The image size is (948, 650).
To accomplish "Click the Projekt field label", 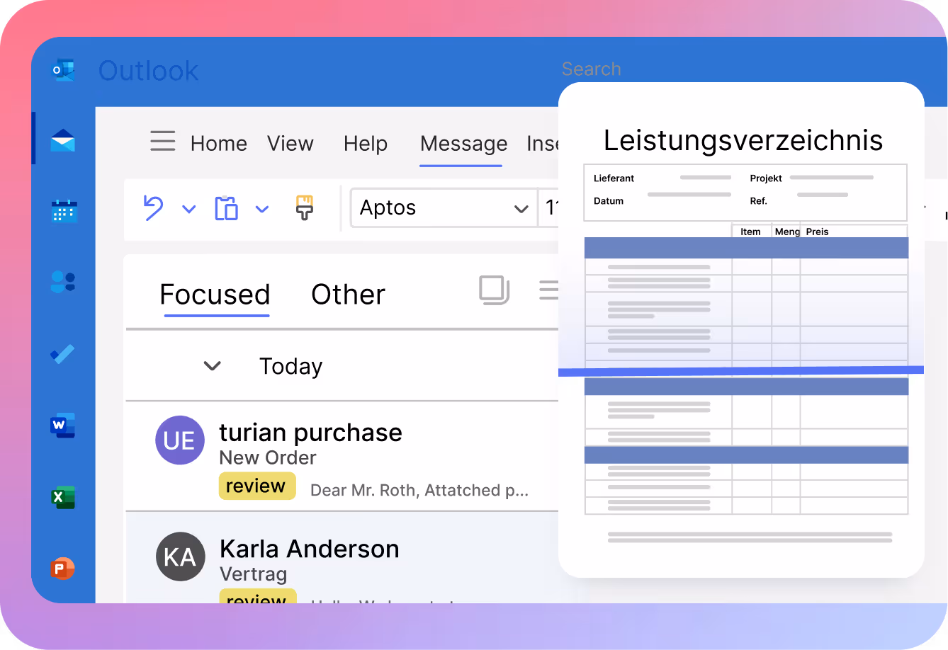I will click(x=766, y=178).
